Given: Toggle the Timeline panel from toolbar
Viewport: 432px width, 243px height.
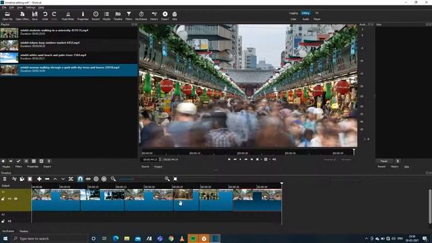Looking at the screenshot, I should click(118, 16).
